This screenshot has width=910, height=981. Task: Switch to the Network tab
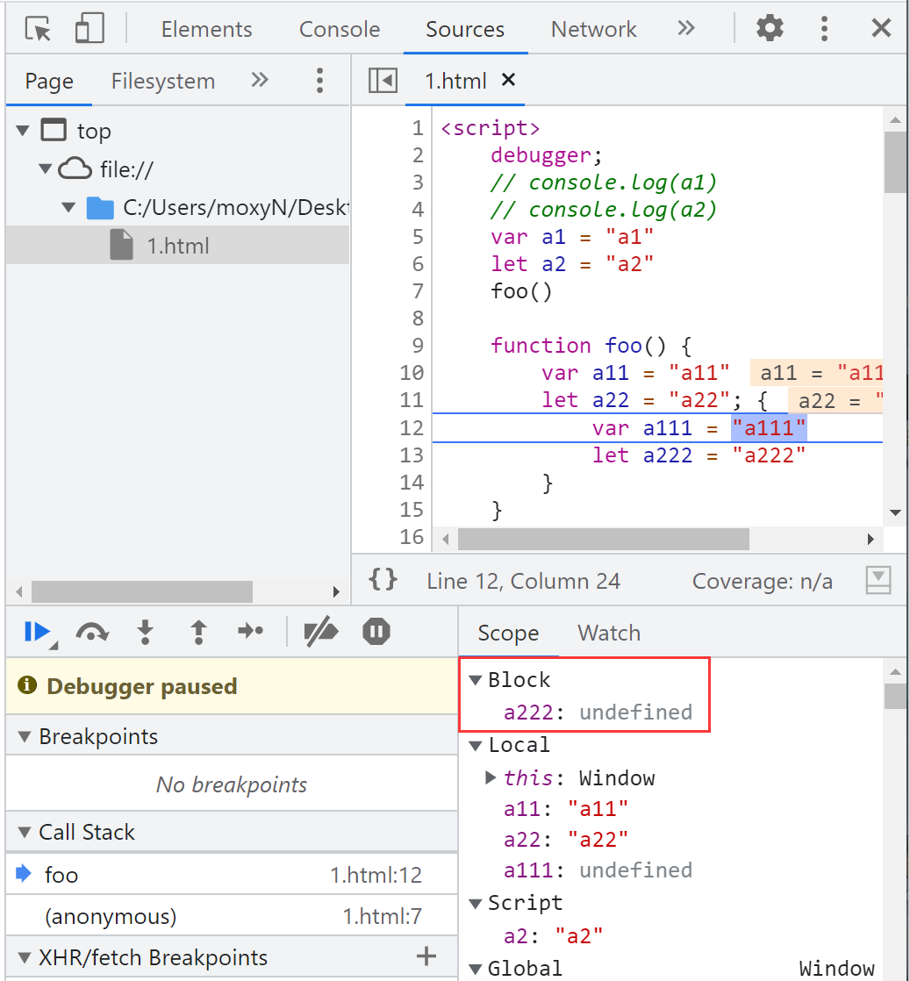pos(593,29)
